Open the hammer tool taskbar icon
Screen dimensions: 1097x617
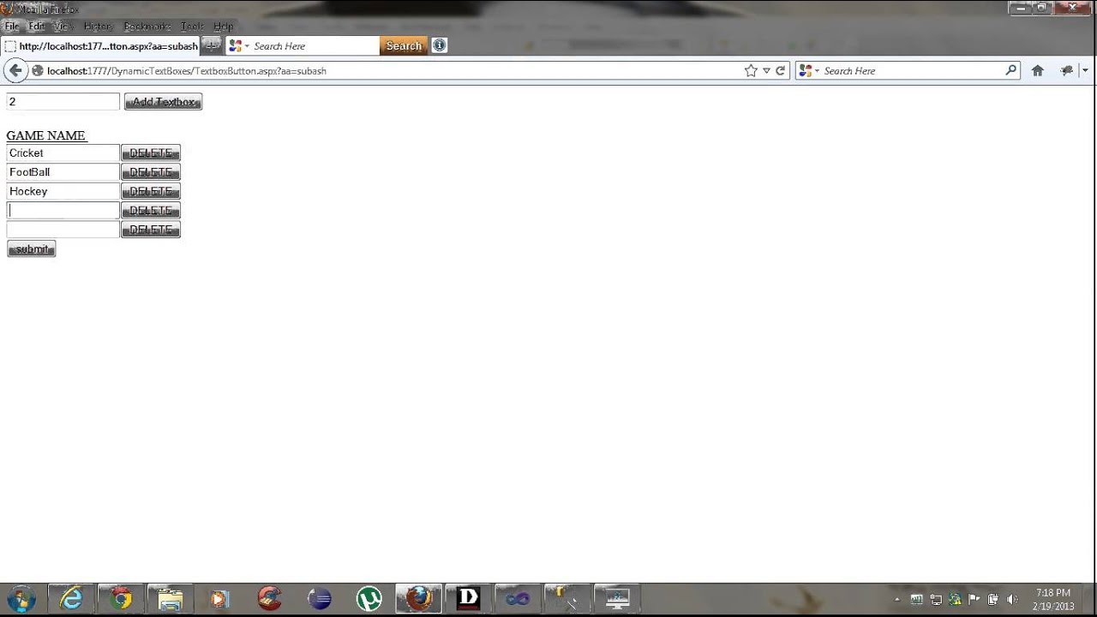click(x=568, y=598)
